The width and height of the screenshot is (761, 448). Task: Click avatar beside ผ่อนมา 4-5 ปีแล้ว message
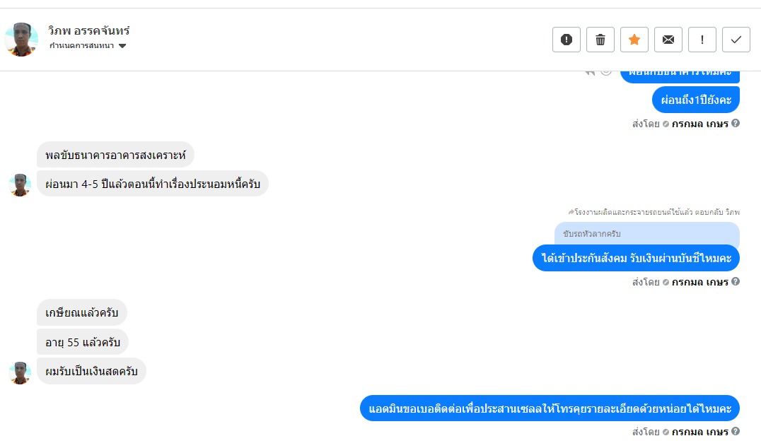coord(20,184)
